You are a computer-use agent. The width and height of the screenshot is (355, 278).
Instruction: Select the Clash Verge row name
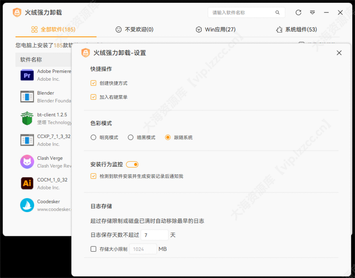(50, 158)
